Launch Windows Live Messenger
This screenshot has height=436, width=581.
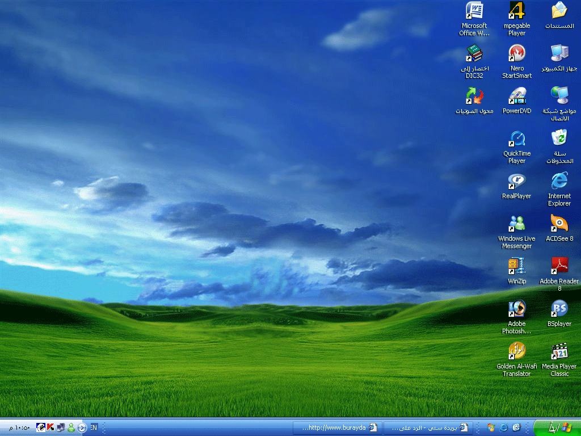coord(517,232)
